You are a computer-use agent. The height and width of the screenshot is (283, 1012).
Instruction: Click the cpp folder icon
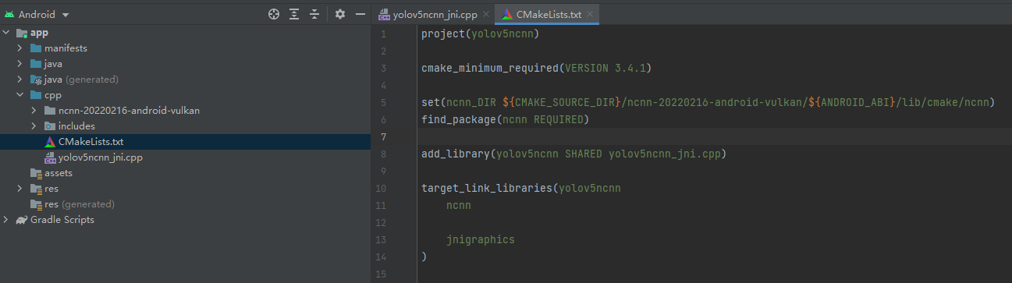[x=36, y=95]
